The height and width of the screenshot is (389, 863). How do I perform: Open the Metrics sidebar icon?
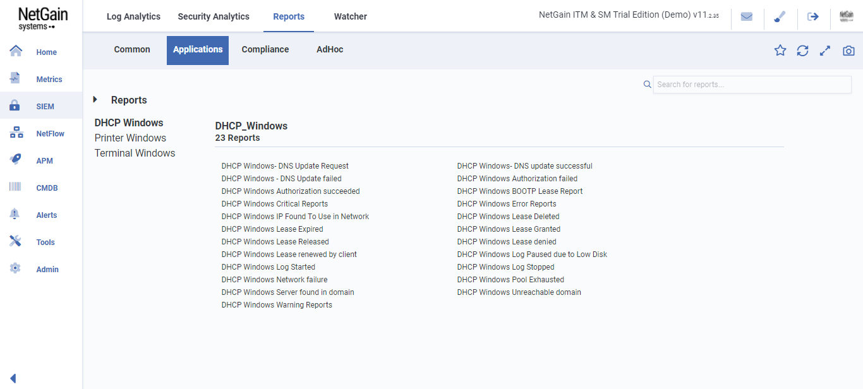(x=16, y=78)
